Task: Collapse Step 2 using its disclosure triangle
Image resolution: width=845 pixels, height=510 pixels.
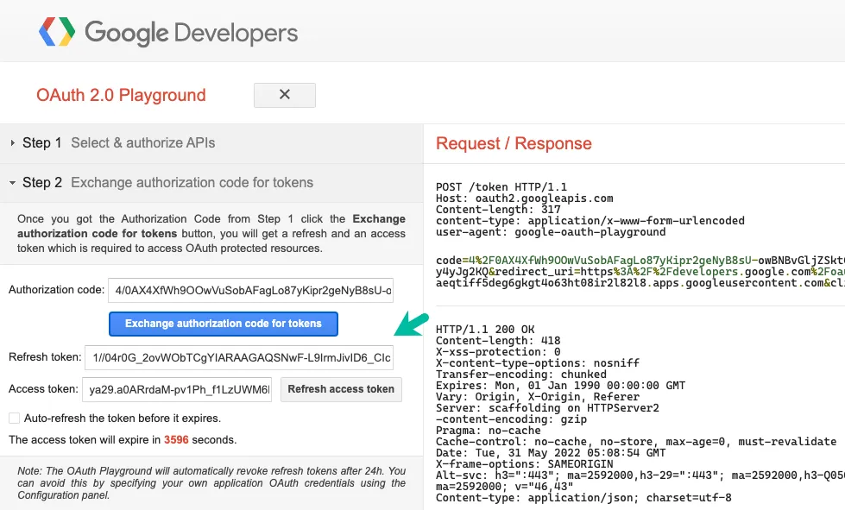Action: point(13,183)
